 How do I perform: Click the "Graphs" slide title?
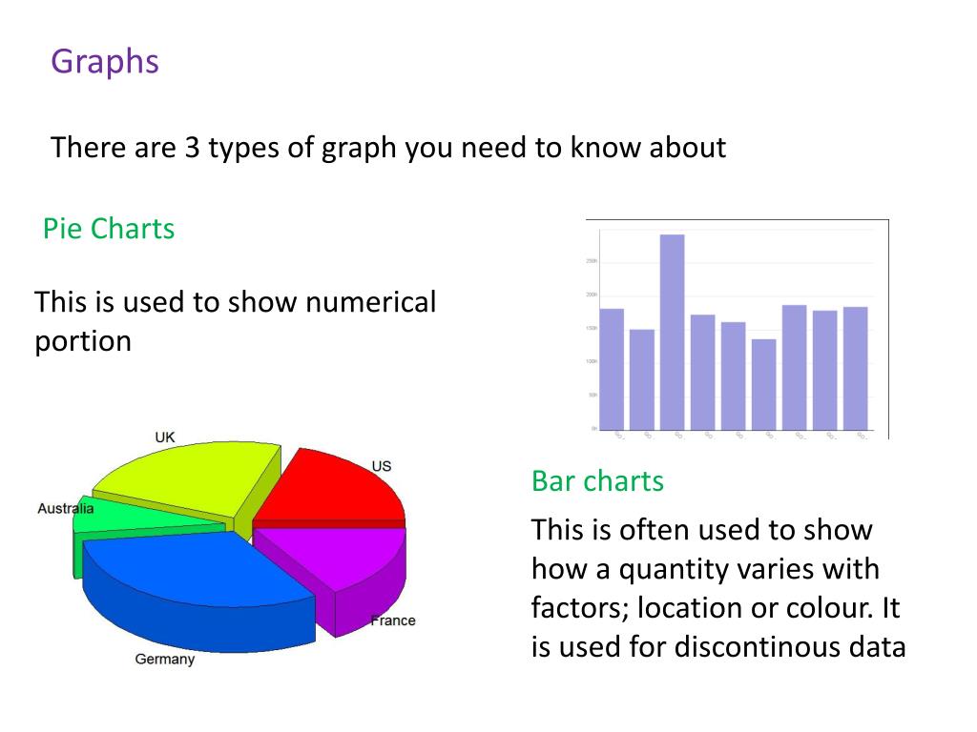pos(105,62)
